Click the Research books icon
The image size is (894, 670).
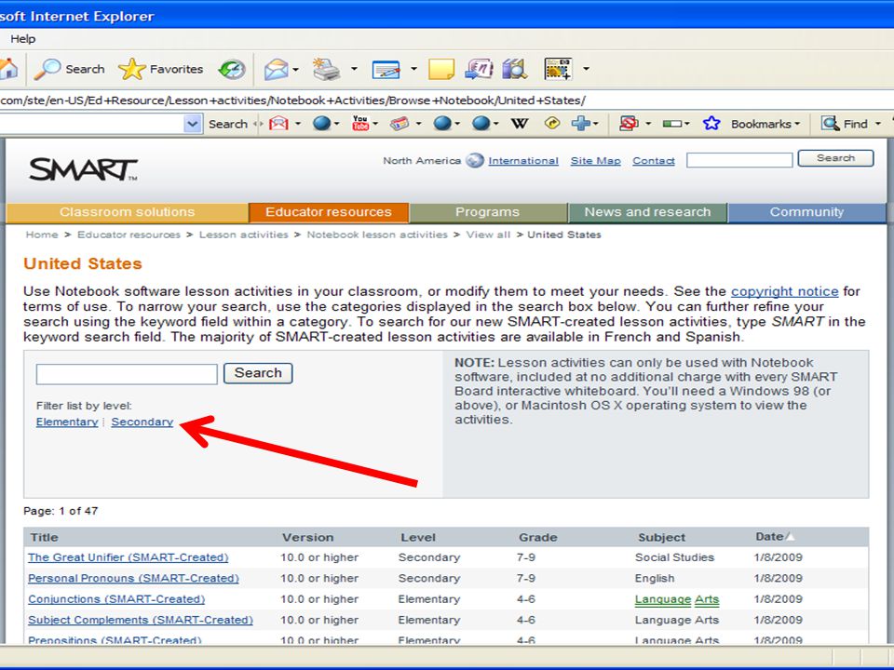[515, 69]
